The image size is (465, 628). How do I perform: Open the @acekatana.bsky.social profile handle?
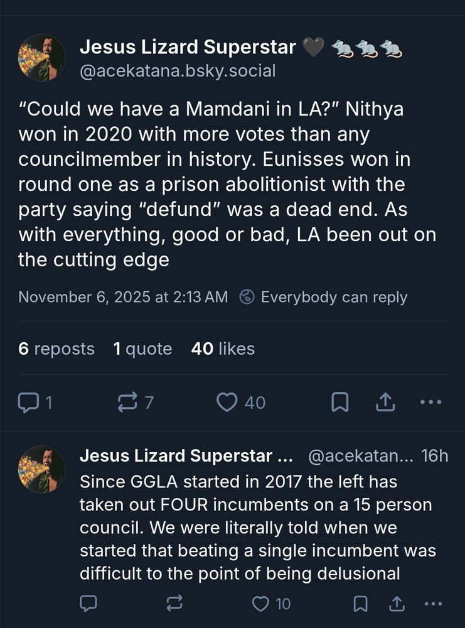[178, 70]
